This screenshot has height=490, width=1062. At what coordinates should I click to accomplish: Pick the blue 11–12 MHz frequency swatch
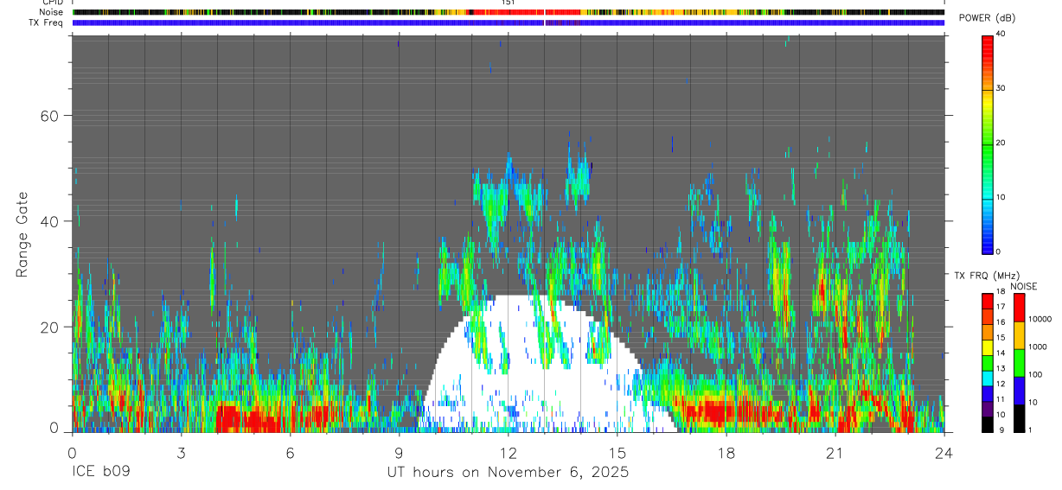pyautogui.click(x=988, y=393)
